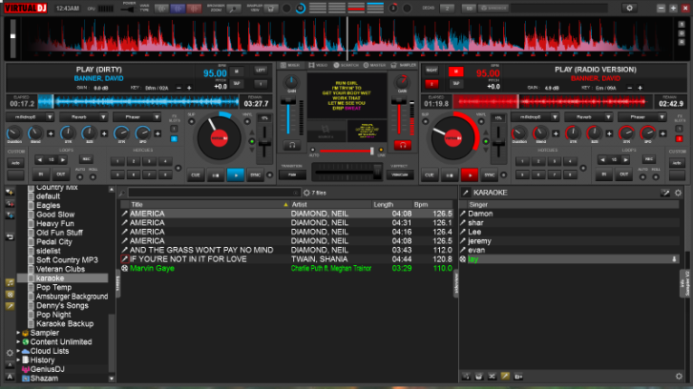Click the left deck volume fader
693x389 pixels.
tap(288, 102)
